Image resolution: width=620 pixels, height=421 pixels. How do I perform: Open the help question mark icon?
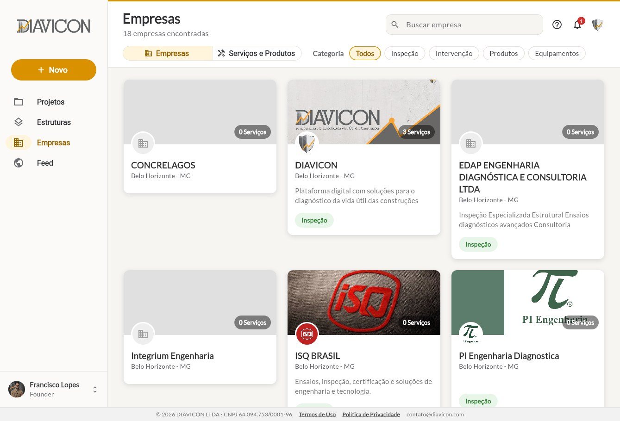click(557, 25)
